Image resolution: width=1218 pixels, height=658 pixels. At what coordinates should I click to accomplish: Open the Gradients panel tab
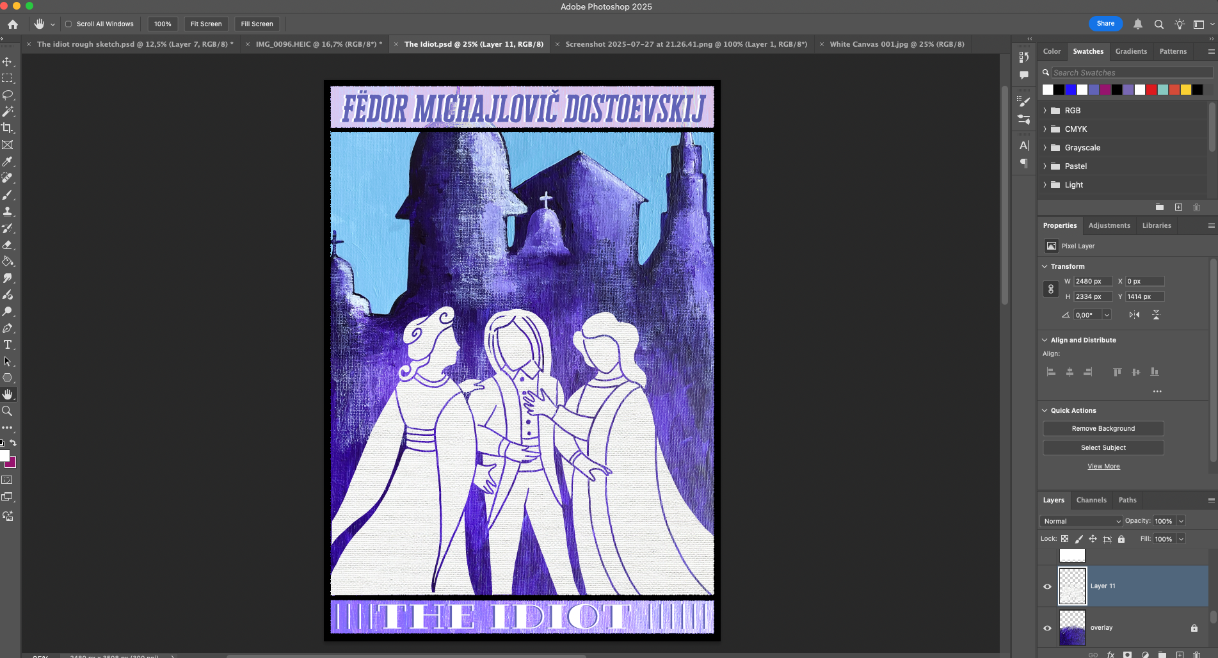1131,51
